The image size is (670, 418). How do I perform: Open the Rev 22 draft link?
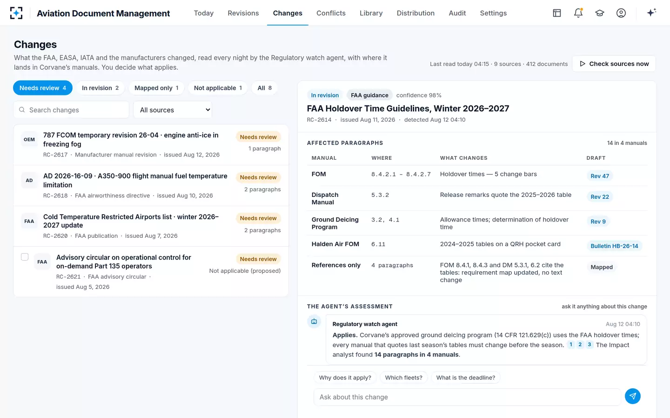point(600,197)
